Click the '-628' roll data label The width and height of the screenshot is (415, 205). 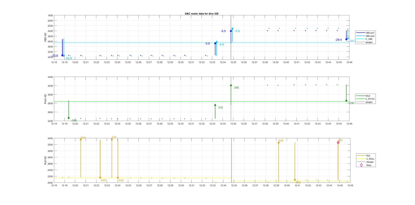[x=298, y=183]
